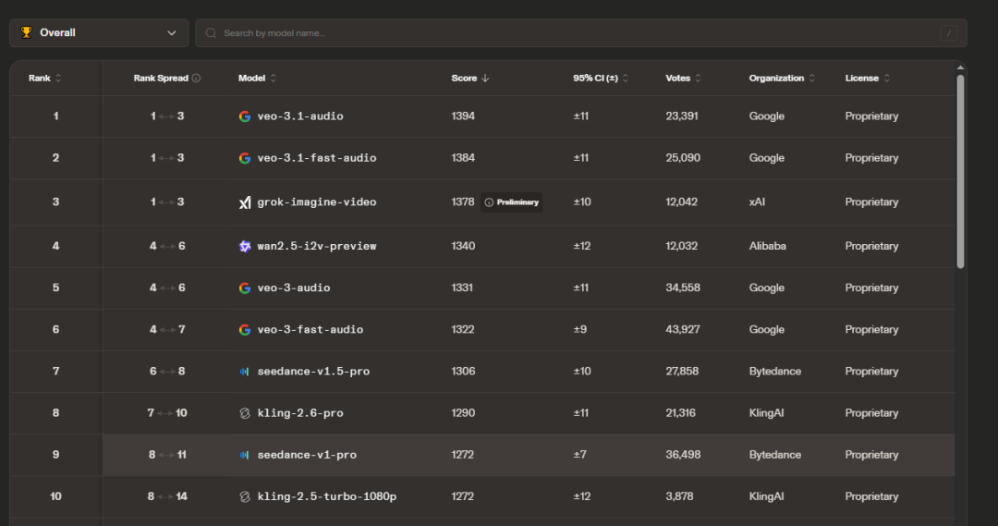This screenshot has height=526, width=998.
Task: Focus the search by model name field
Action: [573, 33]
